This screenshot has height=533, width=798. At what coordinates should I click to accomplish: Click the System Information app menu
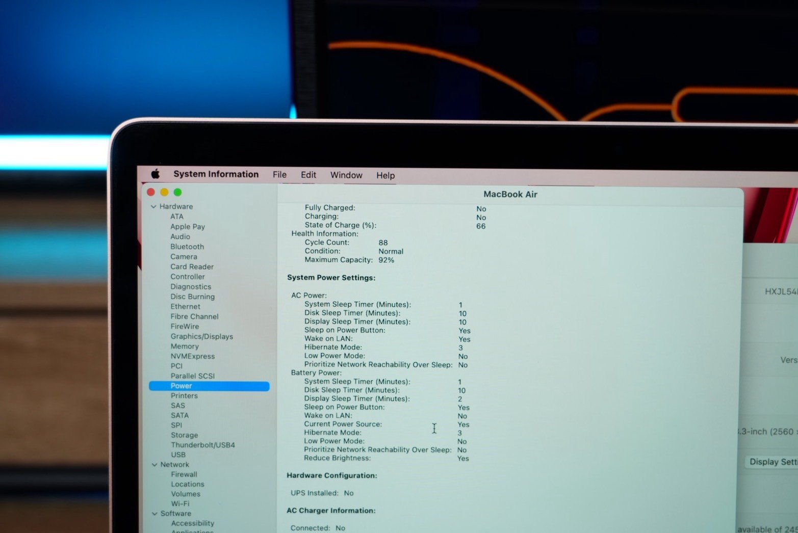(x=216, y=174)
